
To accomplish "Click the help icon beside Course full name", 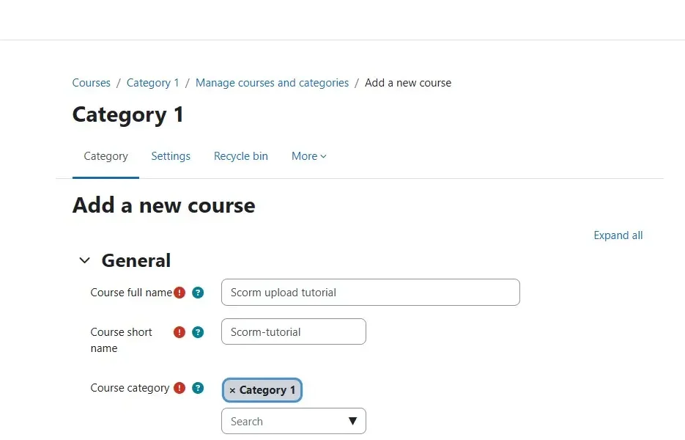I will (x=197, y=293).
